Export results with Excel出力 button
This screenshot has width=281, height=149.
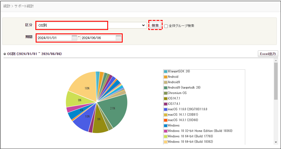coord(268,54)
